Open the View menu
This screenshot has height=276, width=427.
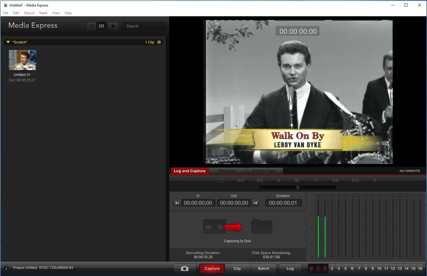[x=56, y=13]
